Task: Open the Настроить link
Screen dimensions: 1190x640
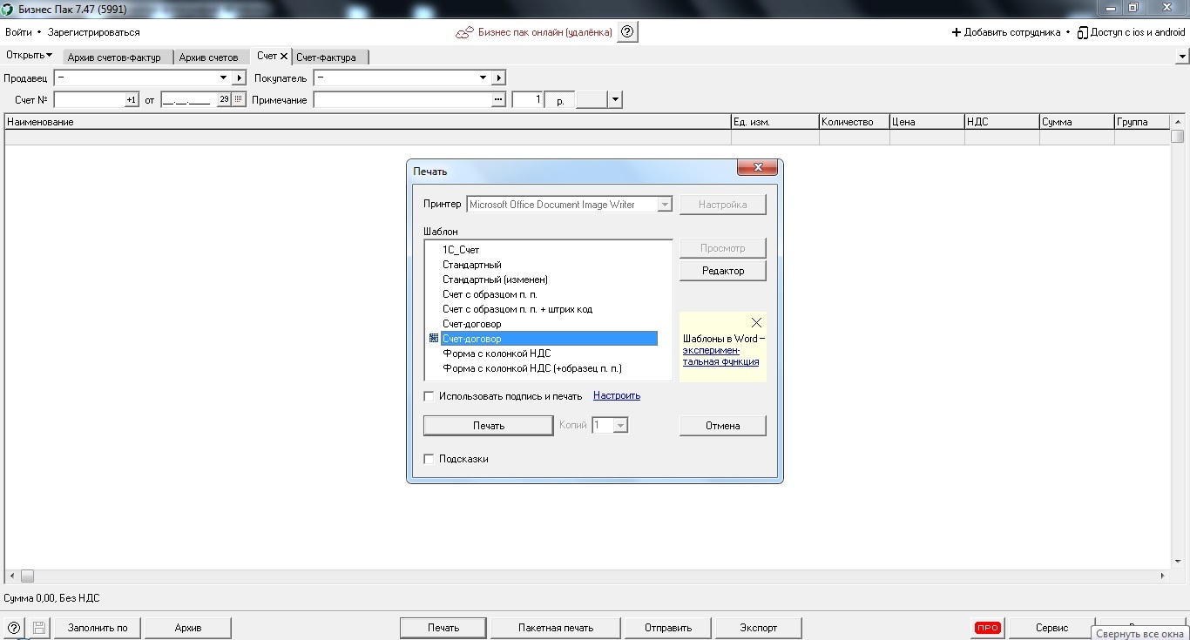Action: [617, 395]
